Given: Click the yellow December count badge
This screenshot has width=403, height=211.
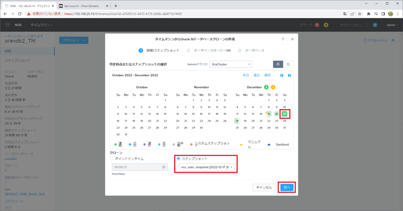Looking at the screenshot, I should pos(273,87).
